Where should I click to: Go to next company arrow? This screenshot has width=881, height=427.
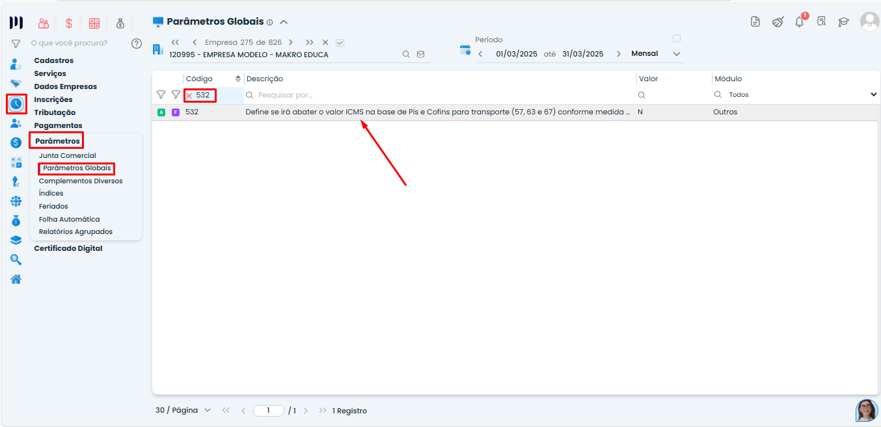(291, 42)
